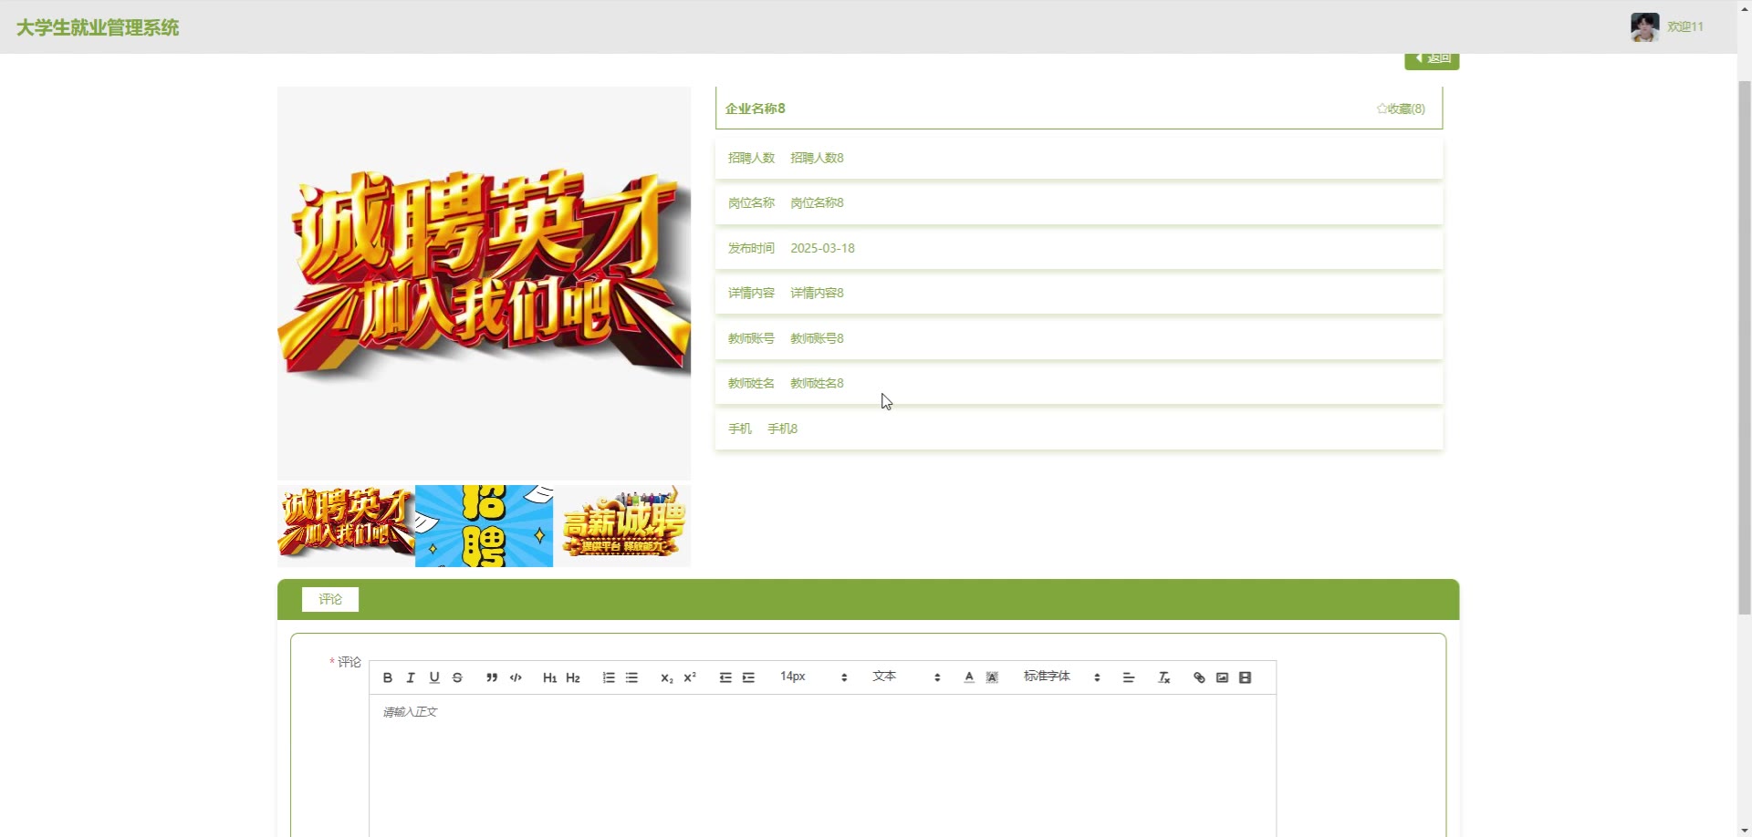Apply Heading 1 style
The height and width of the screenshot is (837, 1752).
pos(549,677)
